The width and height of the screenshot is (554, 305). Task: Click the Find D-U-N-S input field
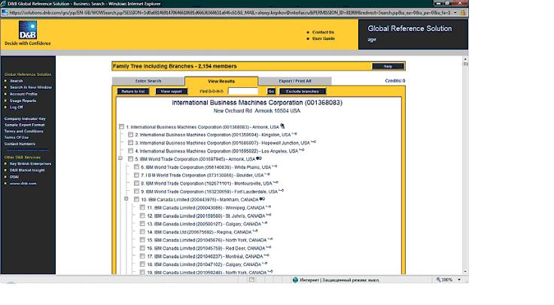pyautogui.click(x=242, y=92)
